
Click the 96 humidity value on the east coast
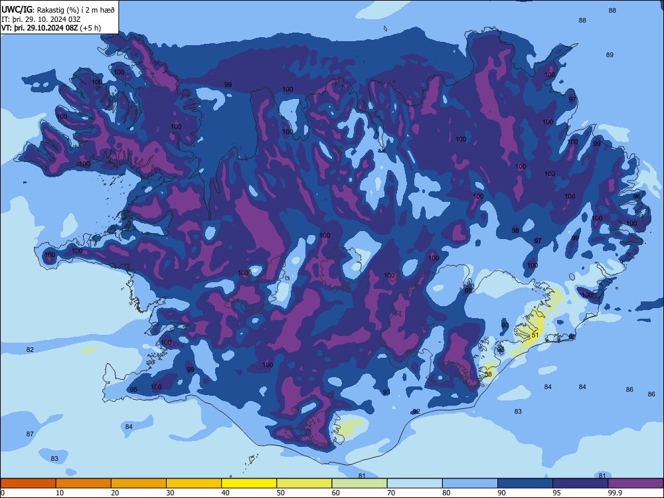pos(637,197)
